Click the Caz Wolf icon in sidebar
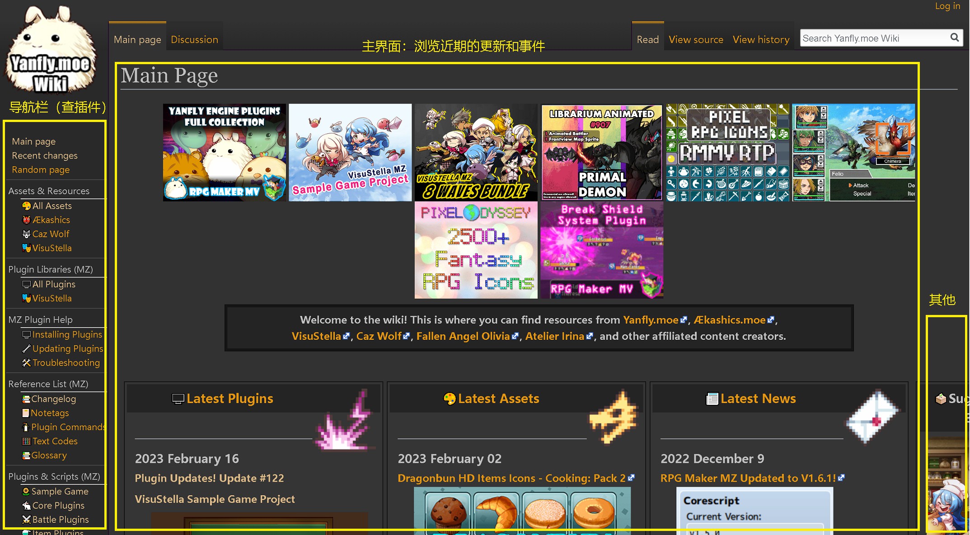 point(26,234)
